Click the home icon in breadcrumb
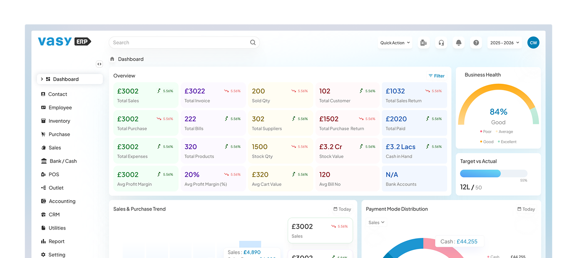 pyautogui.click(x=112, y=59)
